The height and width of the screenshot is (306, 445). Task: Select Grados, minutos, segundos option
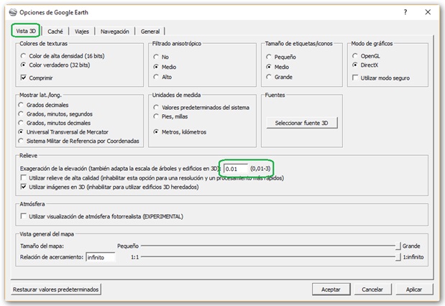55,114
